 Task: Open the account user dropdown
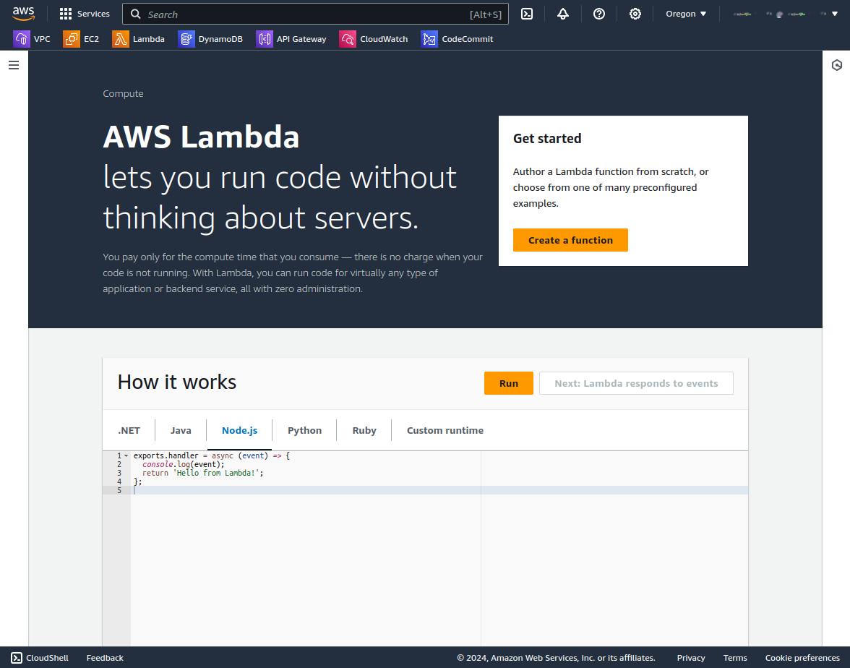point(785,14)
